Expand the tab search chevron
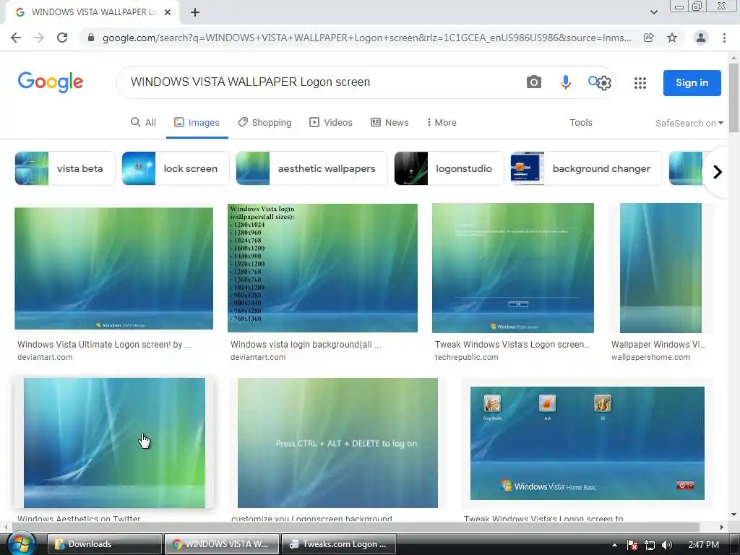The height and width of the screenshot is (555, 740). tap(653, 12)
